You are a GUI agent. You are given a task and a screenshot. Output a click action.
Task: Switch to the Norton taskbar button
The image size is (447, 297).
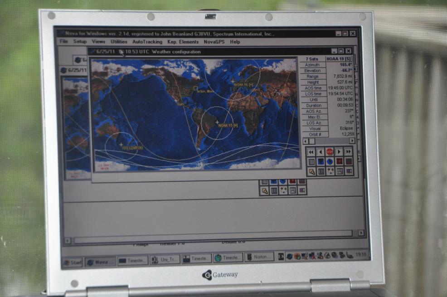point(259,257)
